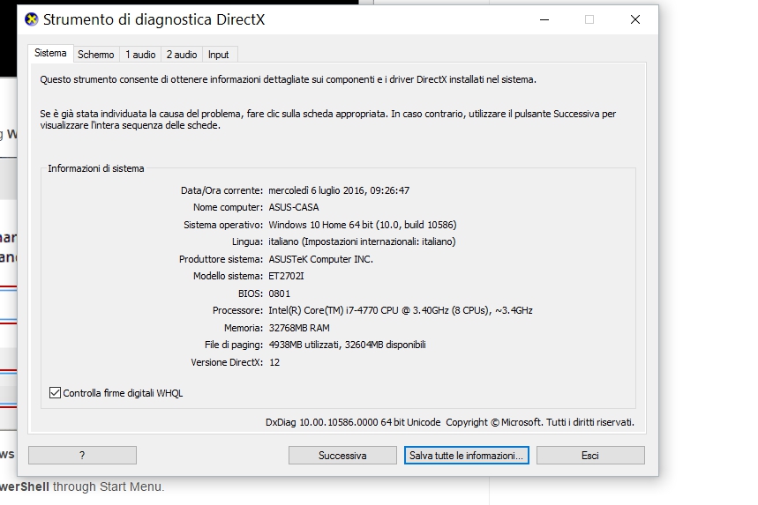Click the Intel Core i7-4770 processor value

tap(401, 310)
